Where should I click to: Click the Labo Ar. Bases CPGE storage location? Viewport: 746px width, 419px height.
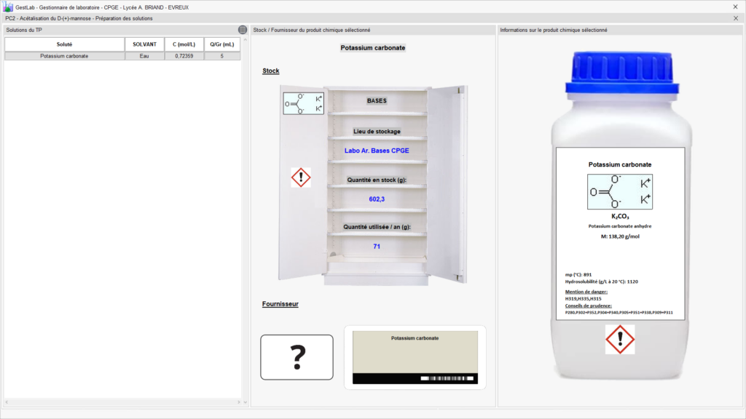pos(377,151)
